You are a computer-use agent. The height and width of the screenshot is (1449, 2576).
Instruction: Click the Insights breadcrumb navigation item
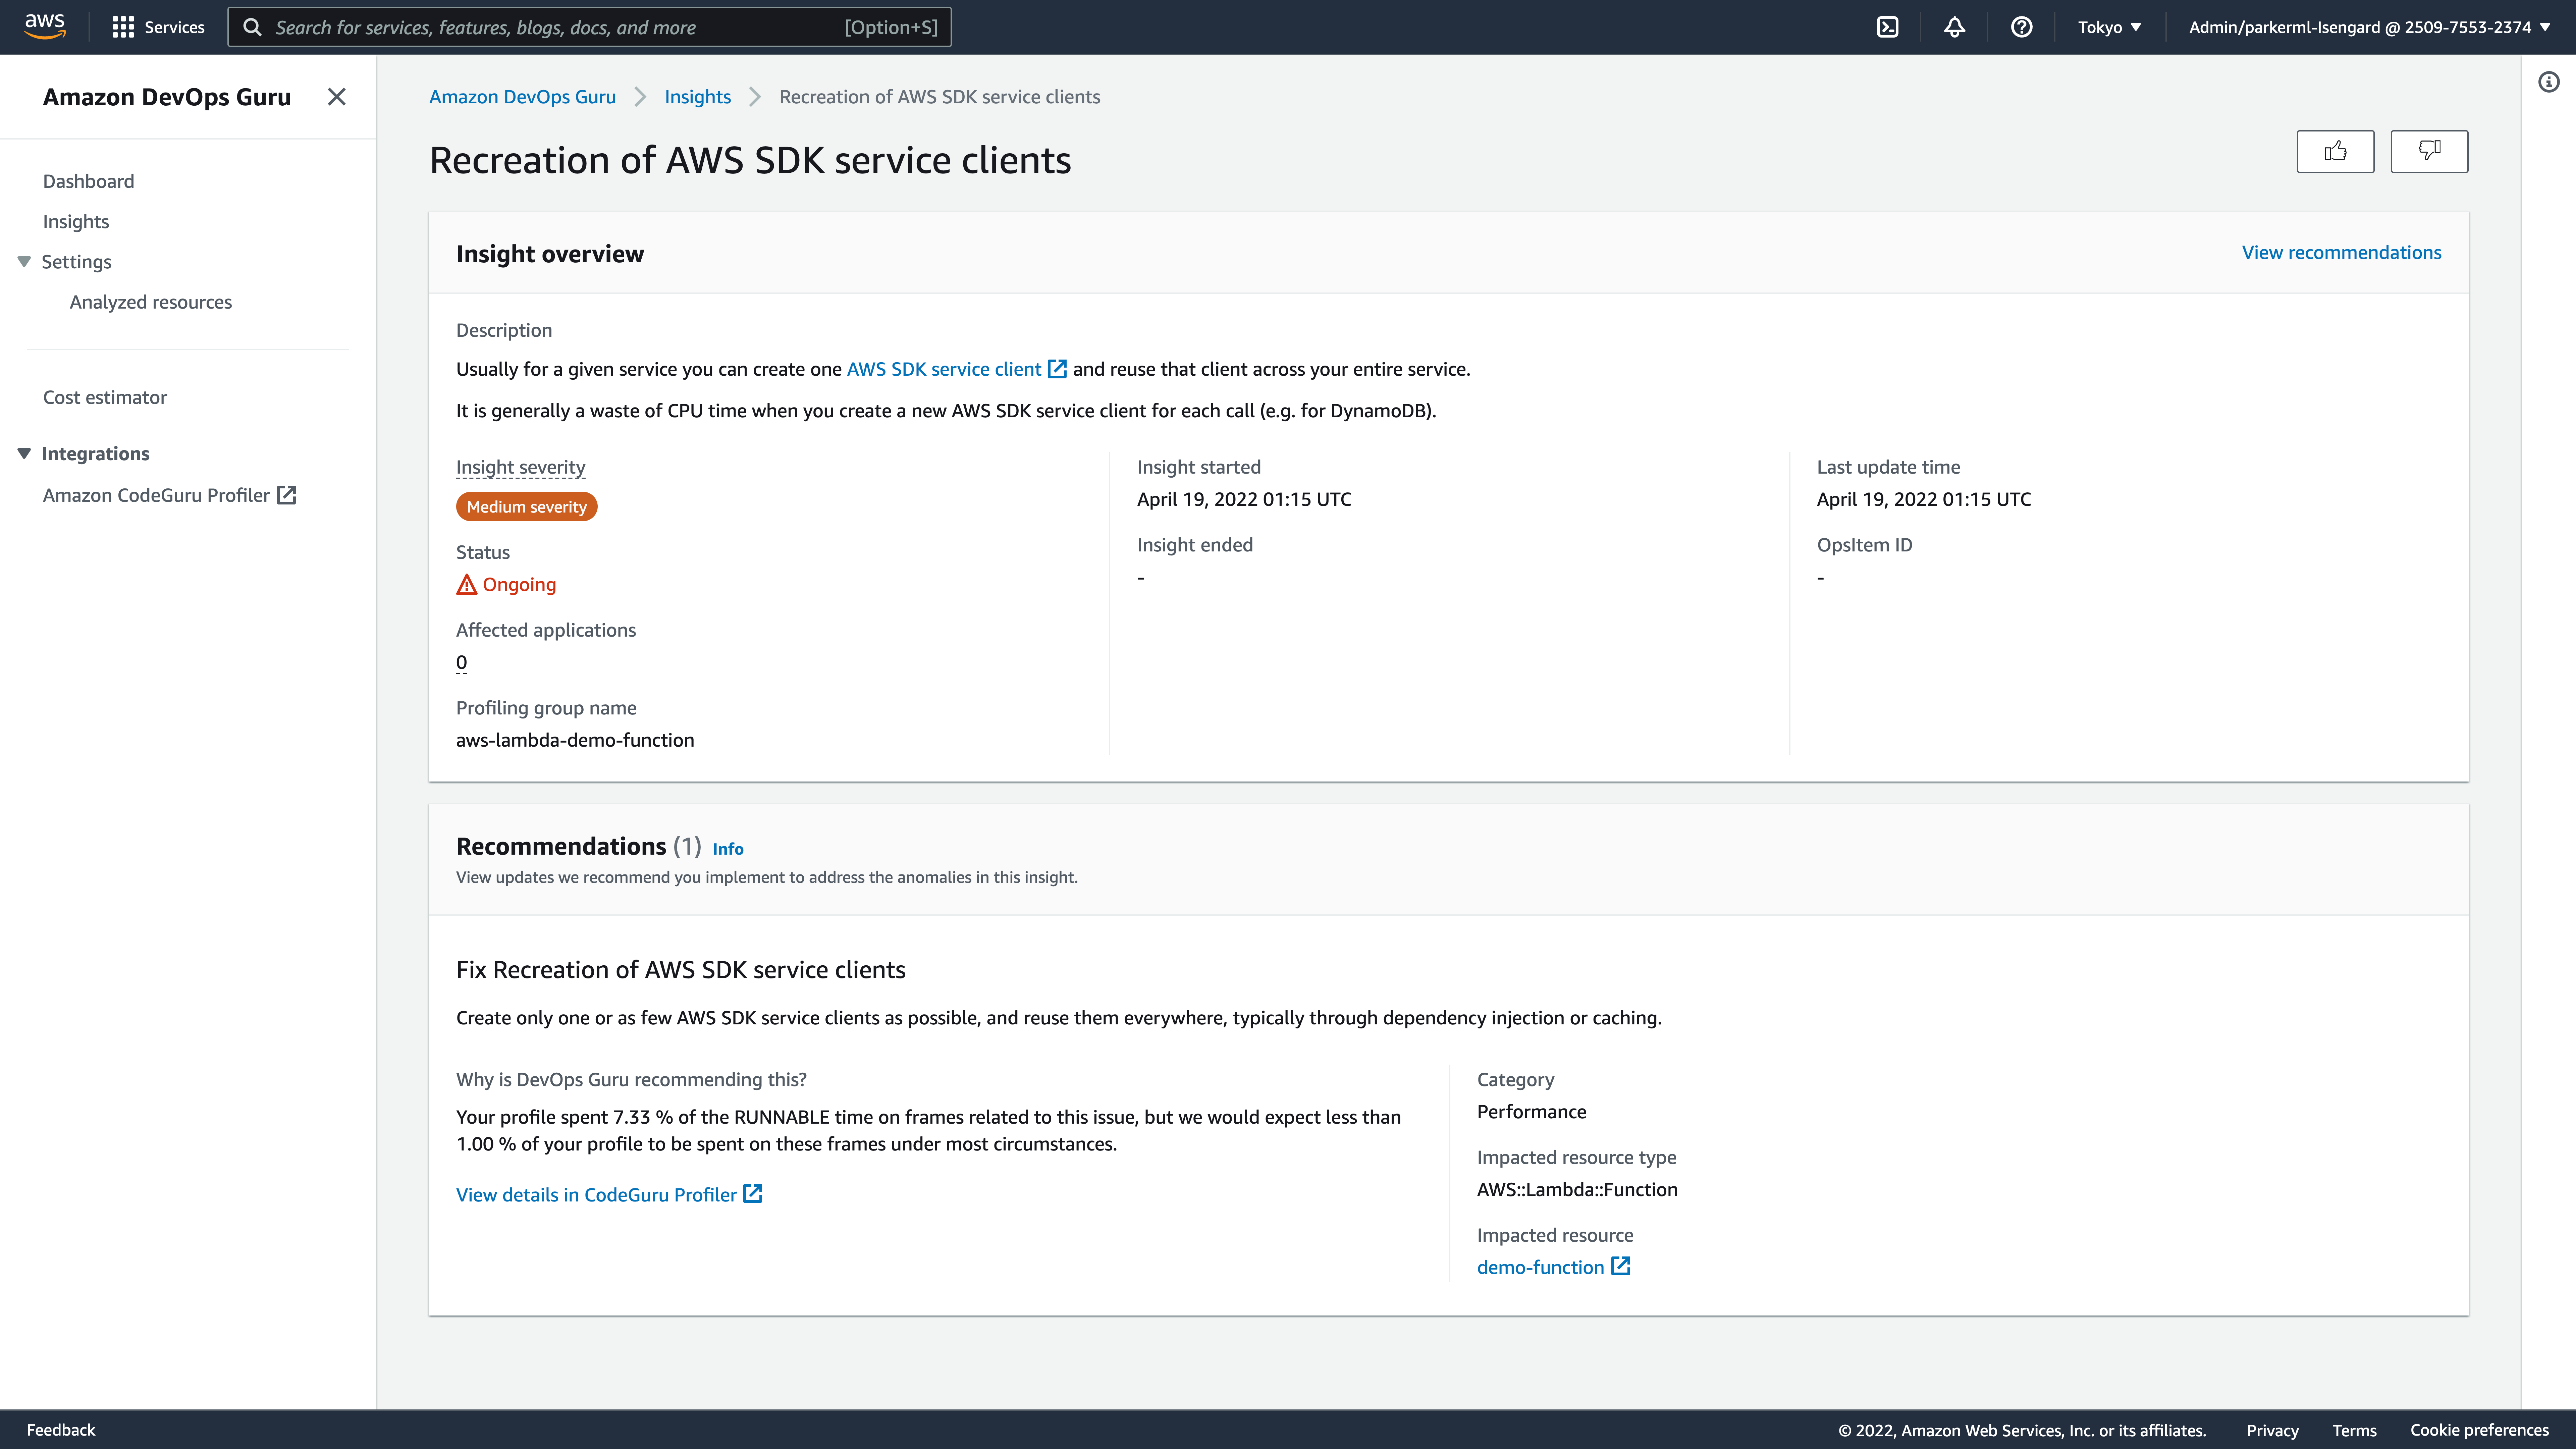697,96
